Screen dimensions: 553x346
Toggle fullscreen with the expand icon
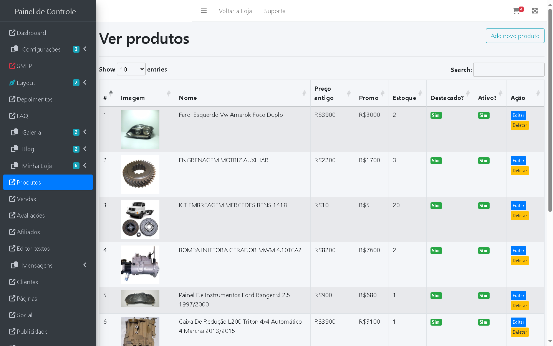coord(535,11)
